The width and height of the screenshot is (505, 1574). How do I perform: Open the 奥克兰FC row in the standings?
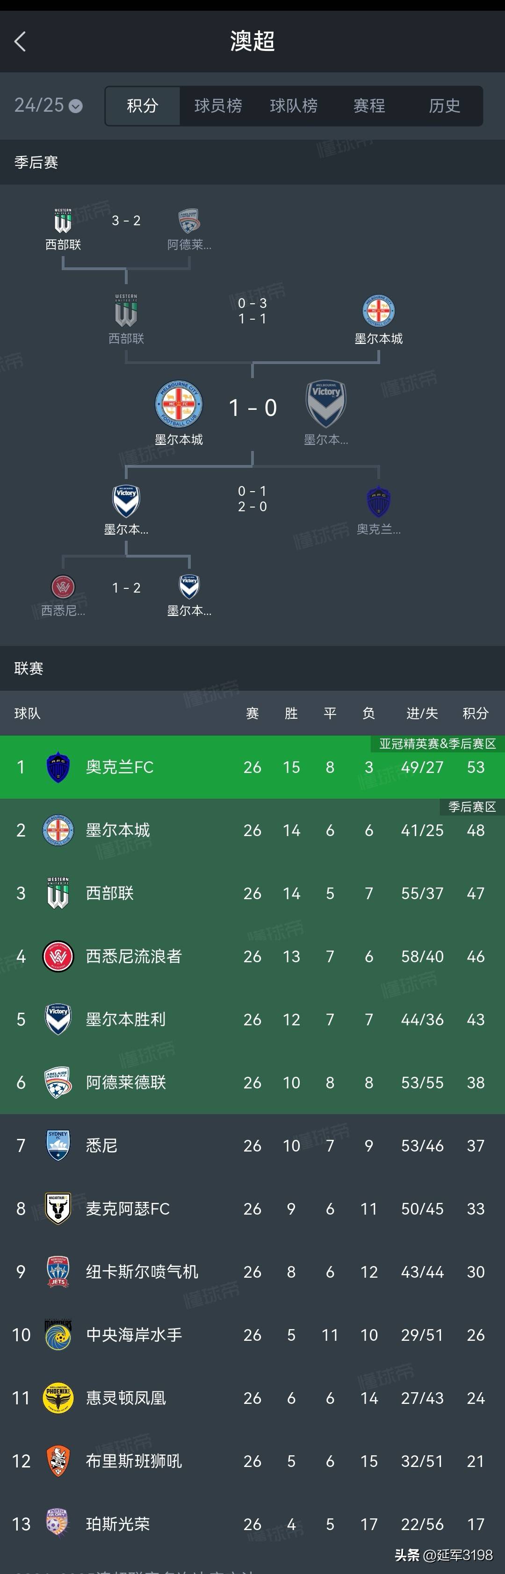pyautogui.click(x=252, y=767)
